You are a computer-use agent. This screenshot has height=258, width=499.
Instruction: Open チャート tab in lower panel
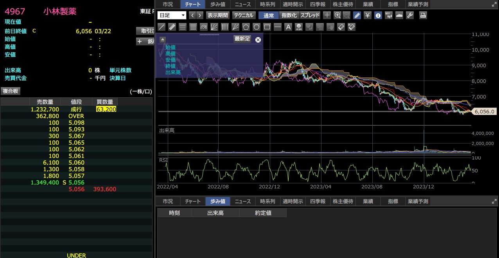click(x=193, y=201)
